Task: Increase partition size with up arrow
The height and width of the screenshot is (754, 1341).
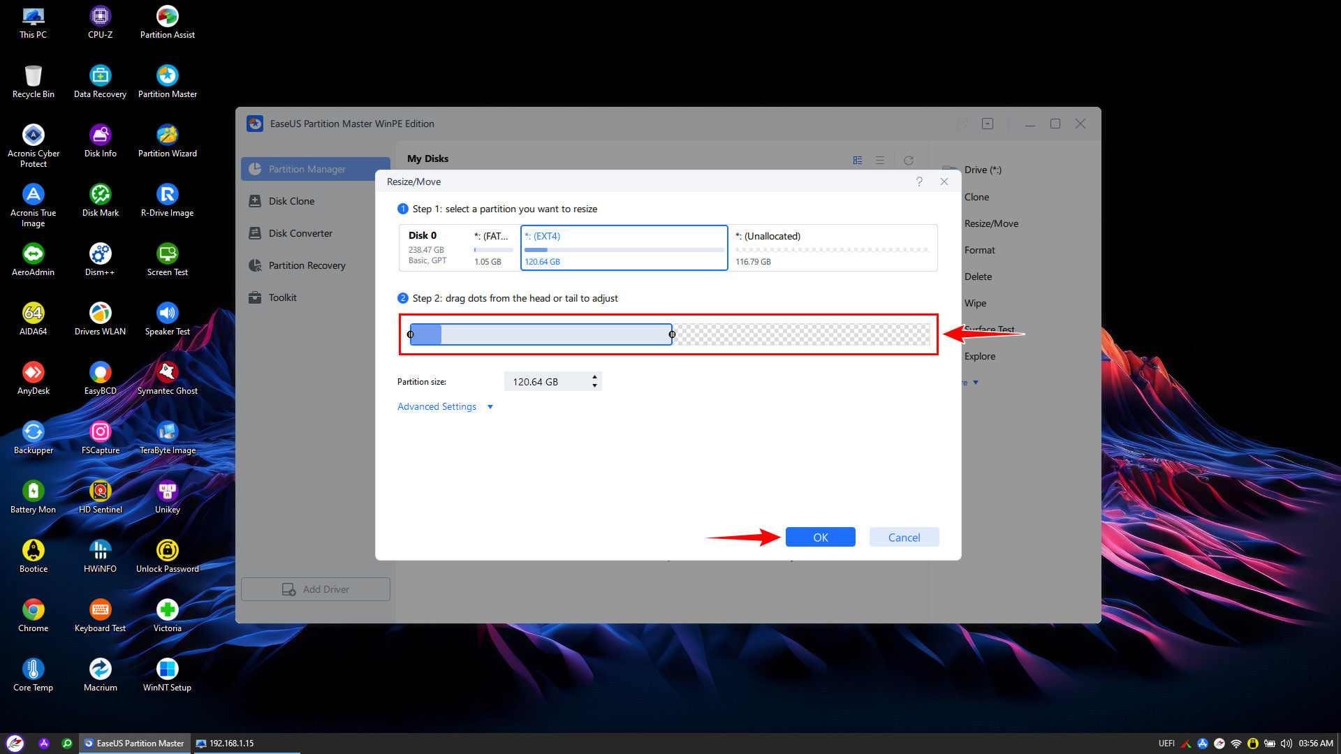Action: (x=594, y=377)
